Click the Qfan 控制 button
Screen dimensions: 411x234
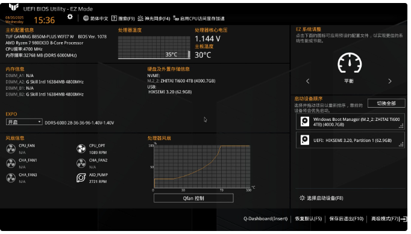point(193,198)
